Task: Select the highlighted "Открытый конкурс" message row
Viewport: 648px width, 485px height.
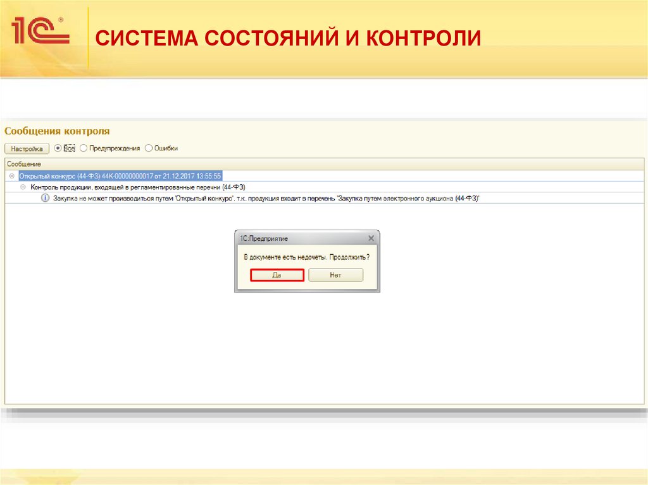Action: point(127,175)
